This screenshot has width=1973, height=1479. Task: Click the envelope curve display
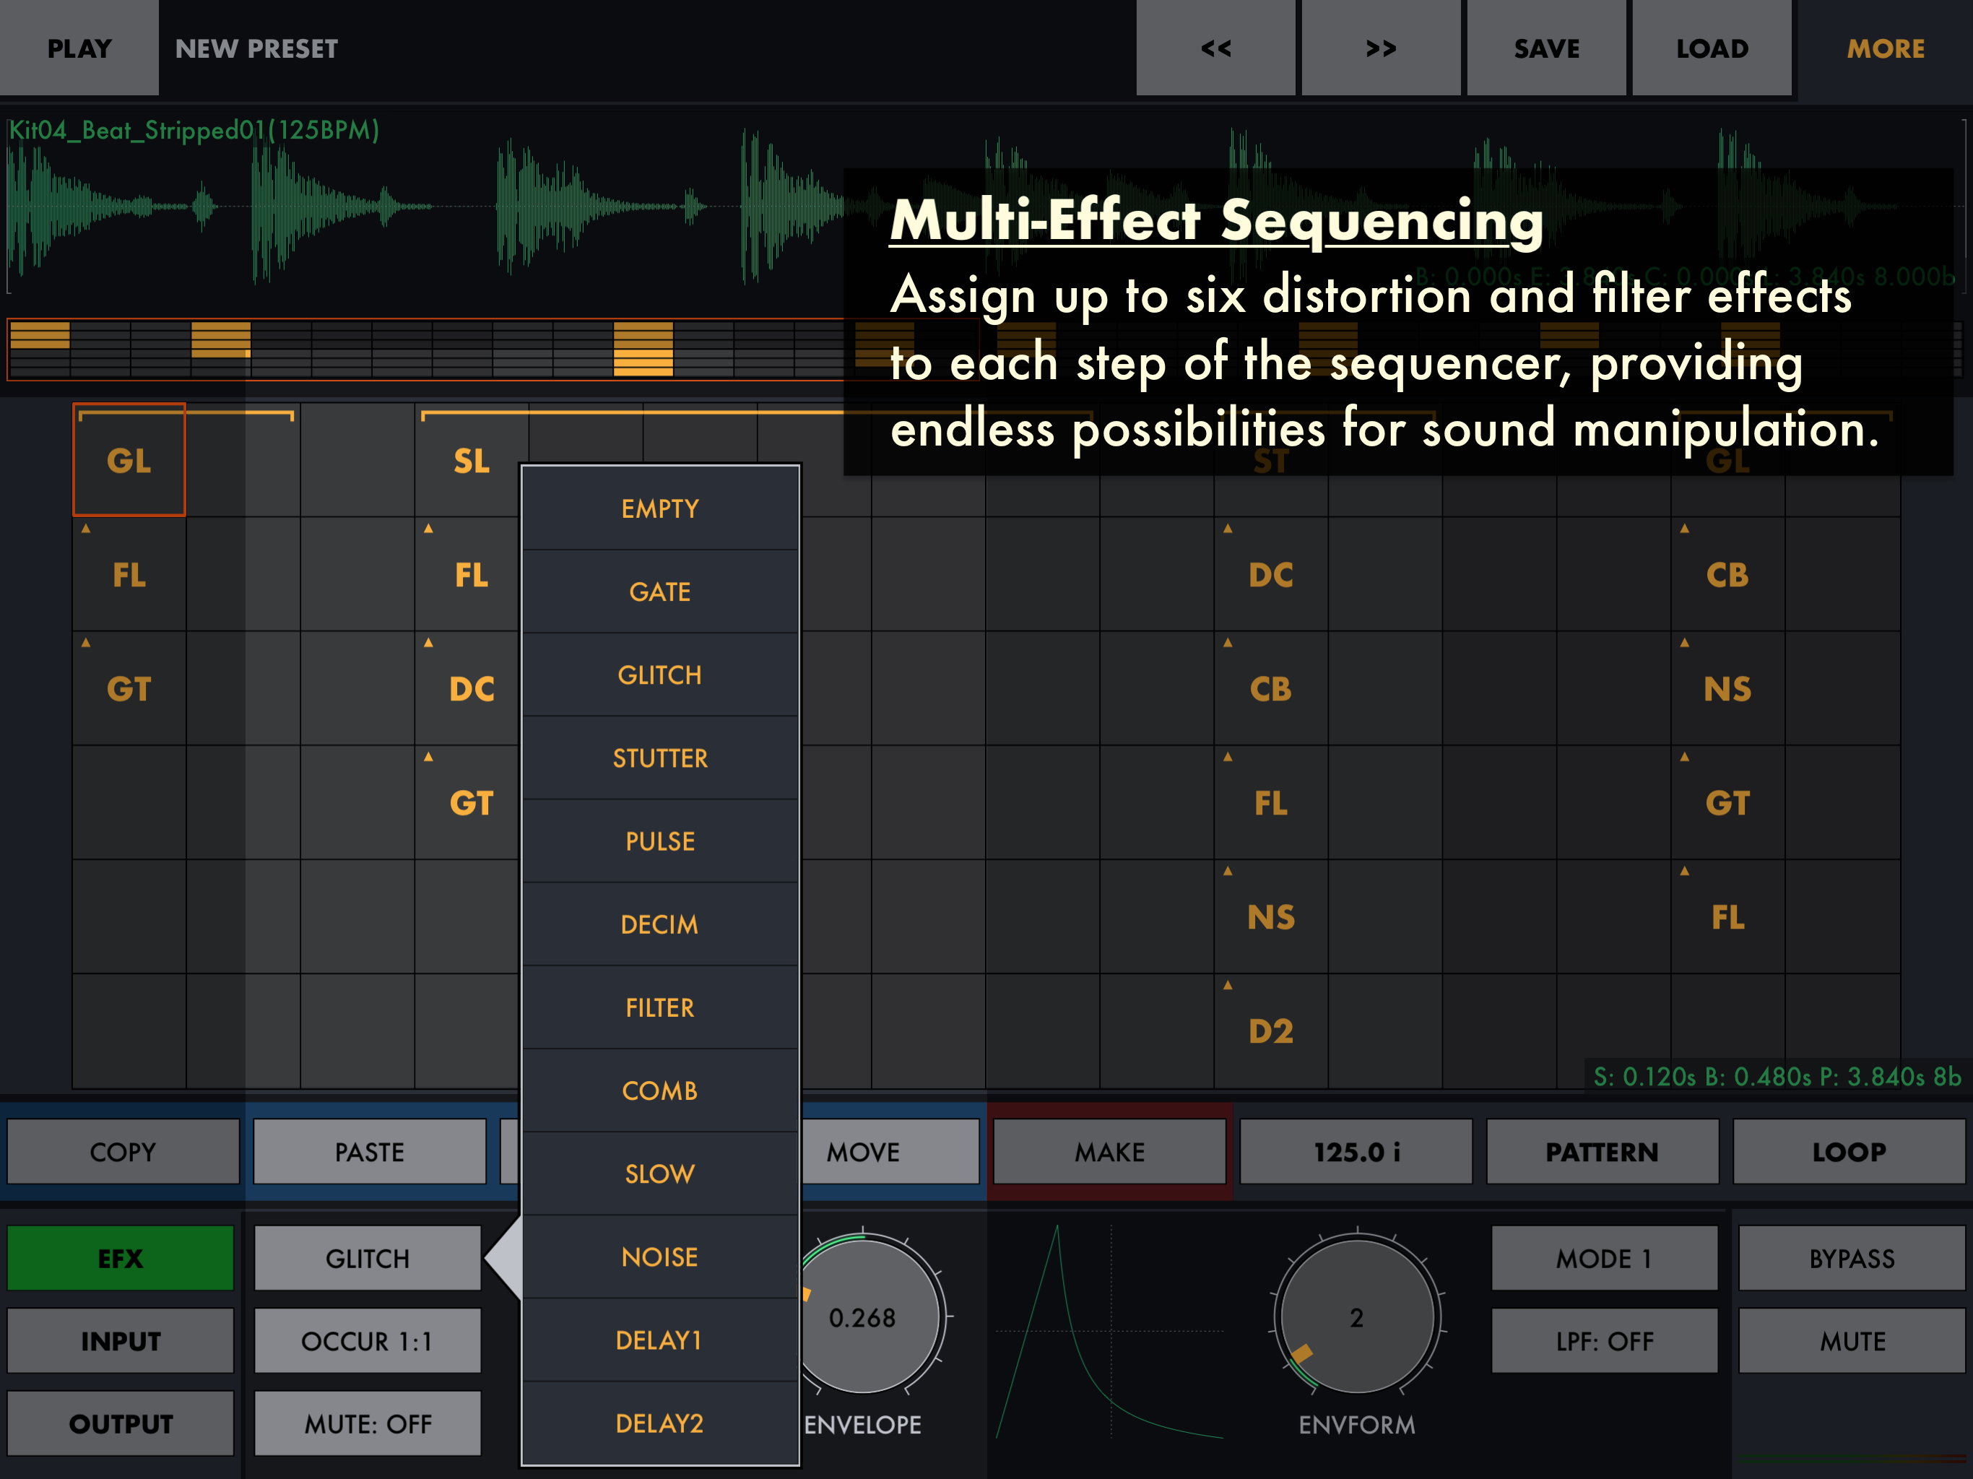(x=1109, y=1331)
